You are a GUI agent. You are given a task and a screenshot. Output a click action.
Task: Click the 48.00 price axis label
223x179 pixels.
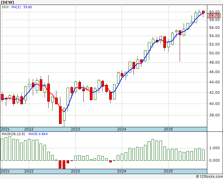(x=214, y=62)
